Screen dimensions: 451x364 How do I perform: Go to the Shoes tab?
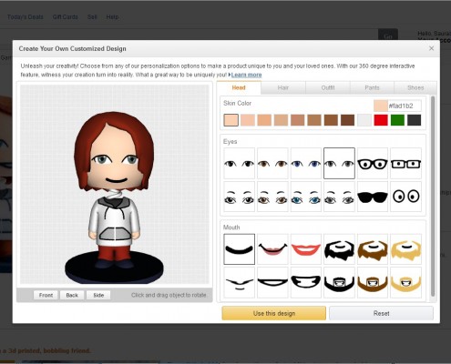(415, 87)
